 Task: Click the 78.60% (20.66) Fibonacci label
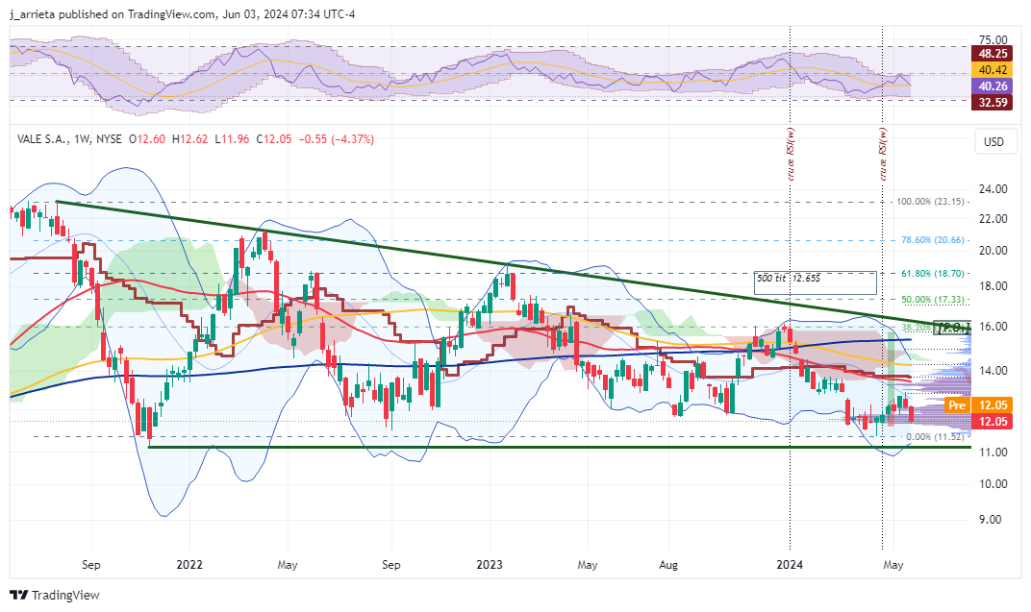click(x=932, y=239)
